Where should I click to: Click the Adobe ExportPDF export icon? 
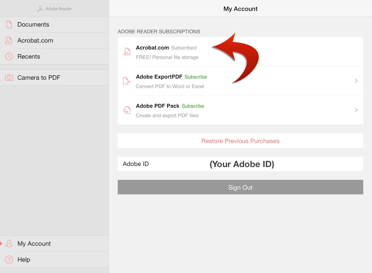coord(127,81)
